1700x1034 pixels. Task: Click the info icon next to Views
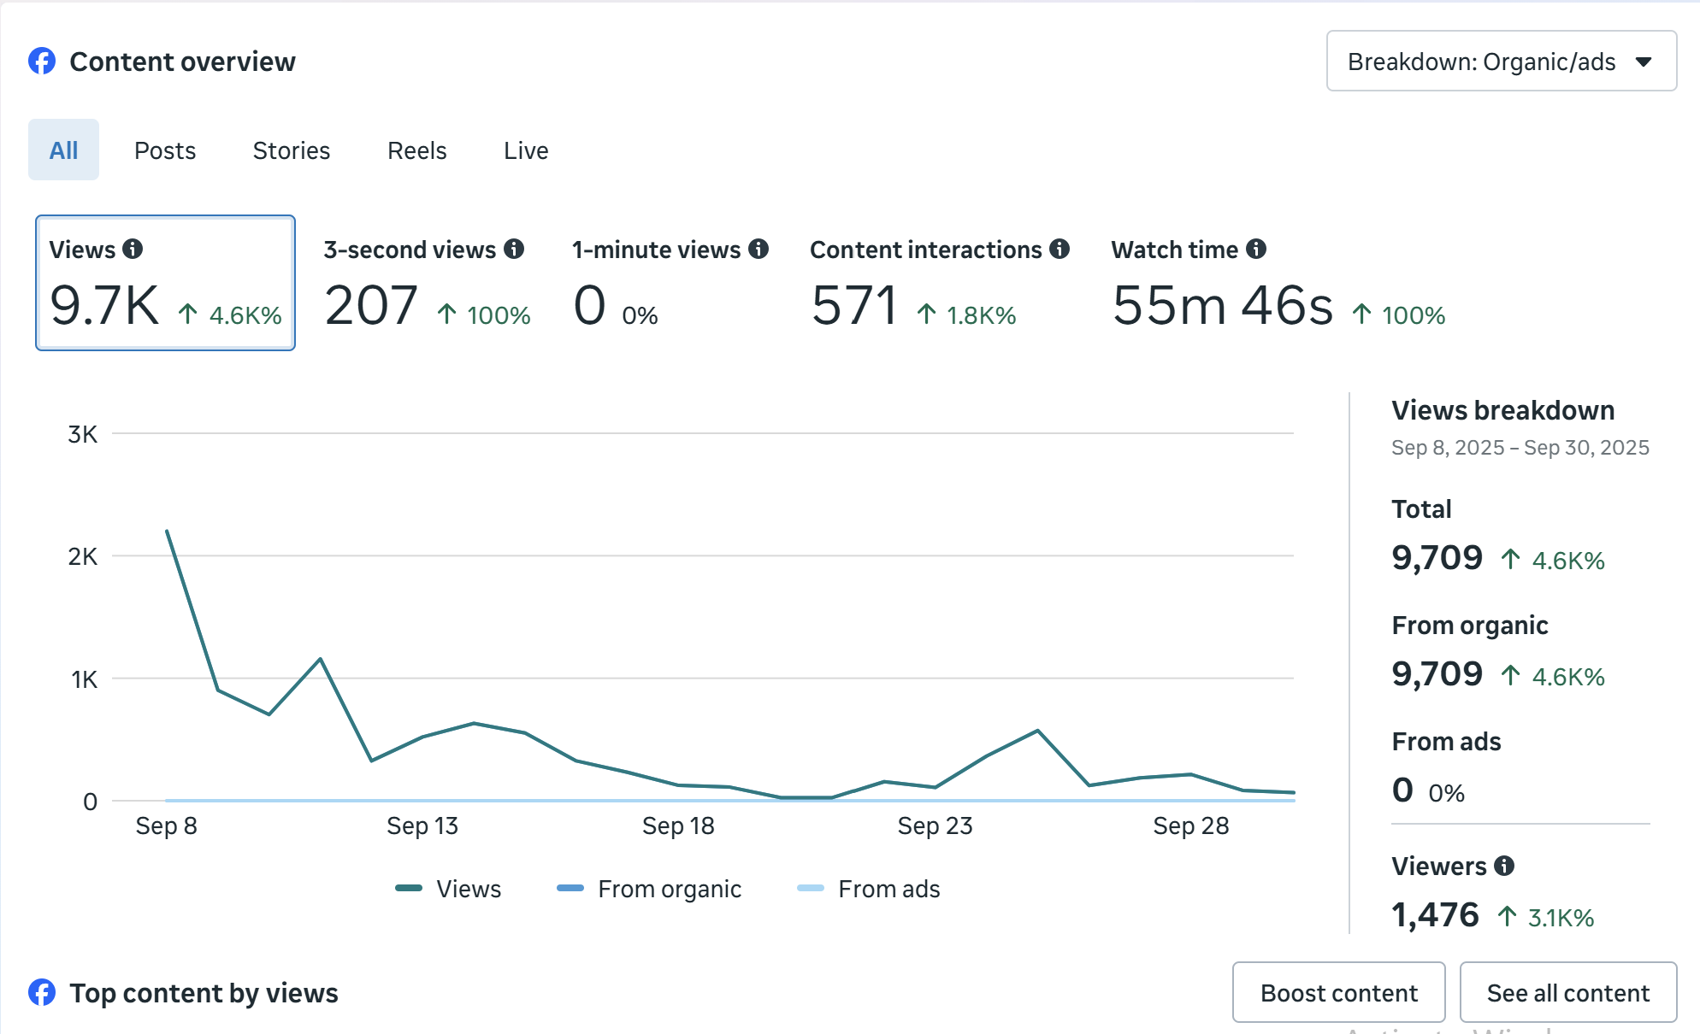133,249
